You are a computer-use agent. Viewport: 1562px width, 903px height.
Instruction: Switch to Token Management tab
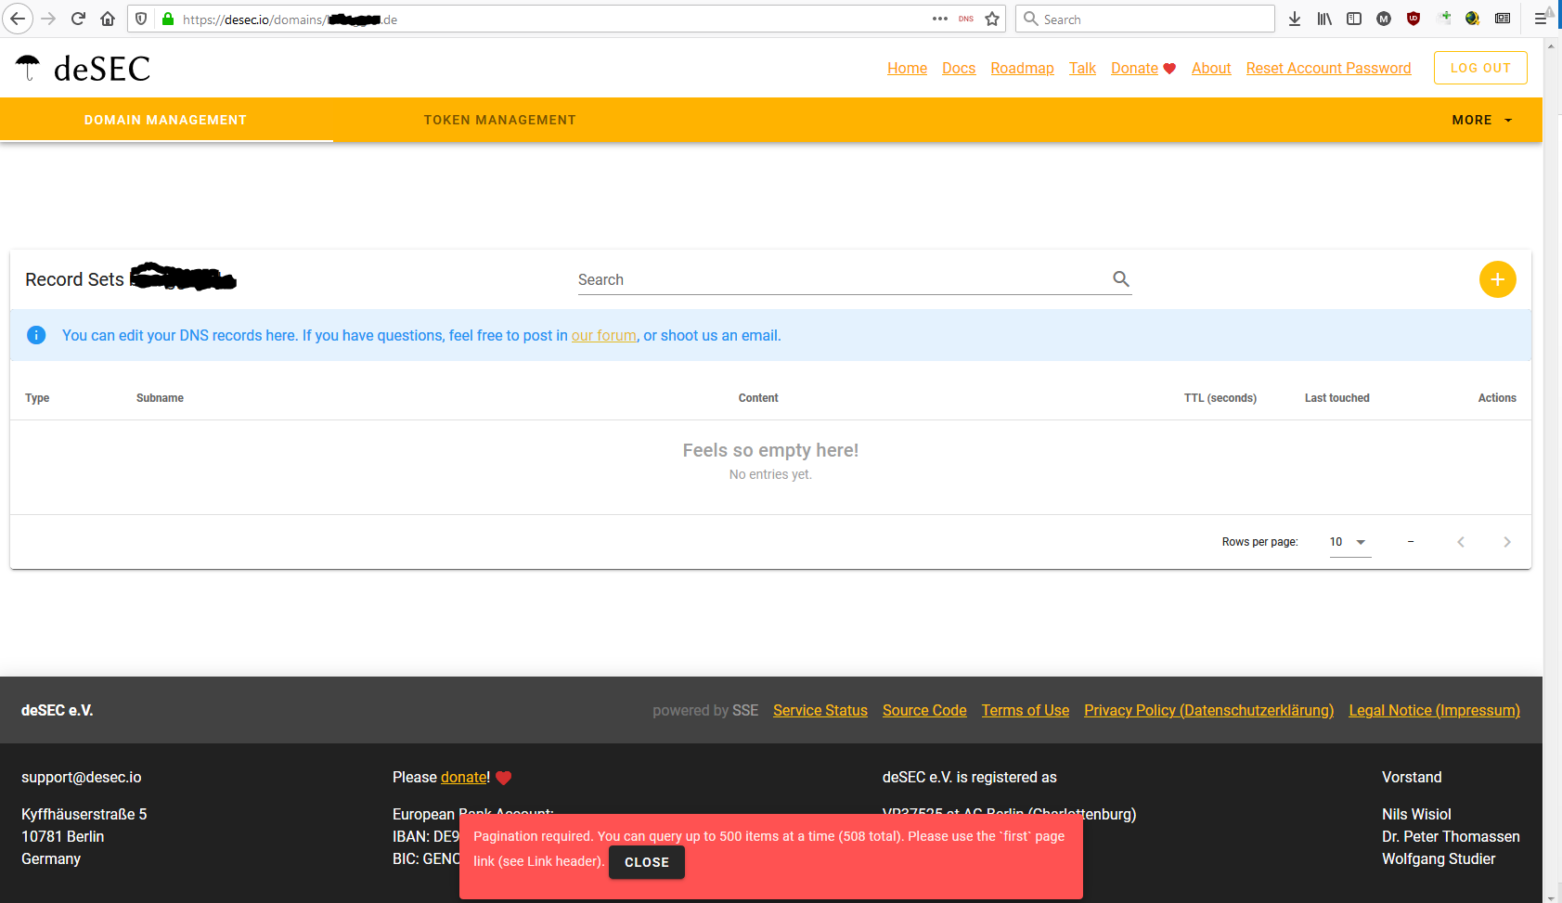pyautogui.click(x=499, y=120)
